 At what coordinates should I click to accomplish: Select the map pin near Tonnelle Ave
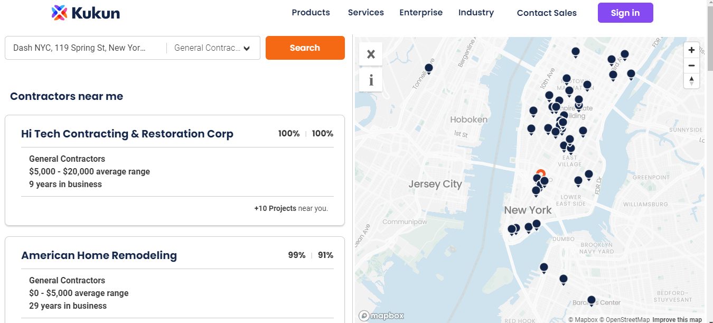coord(429,68)
